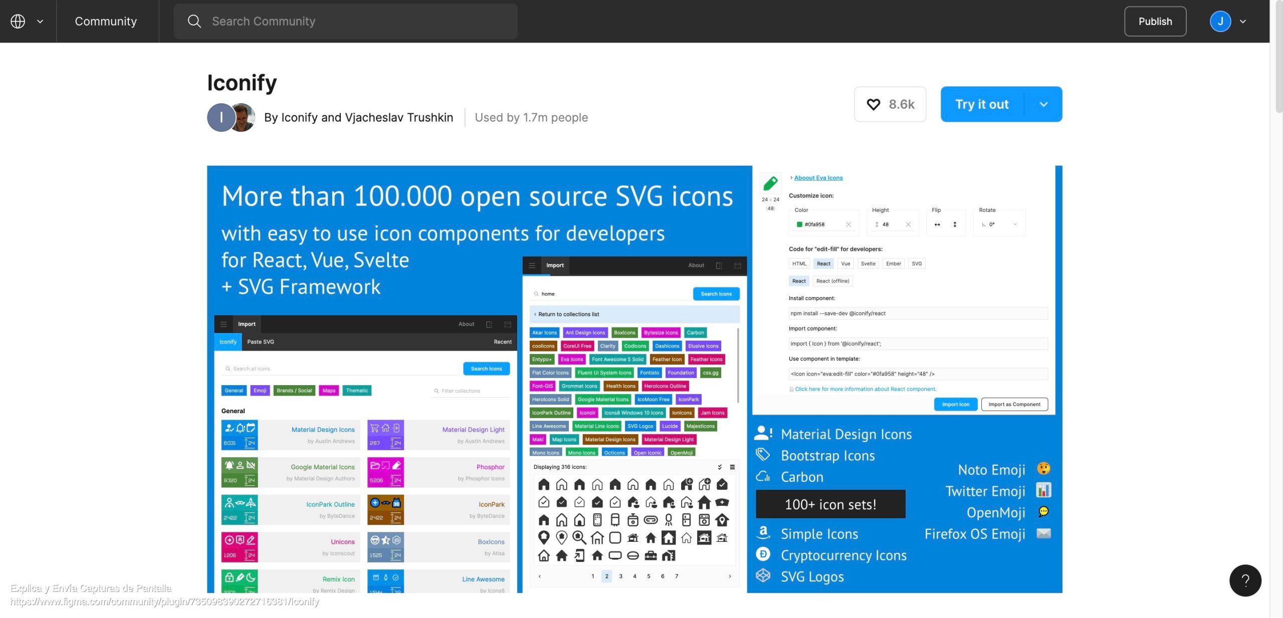
Task: Click the Try it out button
Action: coord(982,104)
